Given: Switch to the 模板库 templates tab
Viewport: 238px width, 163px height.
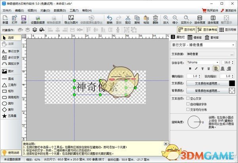Looking at the screenshot, I should pos(195,37).
